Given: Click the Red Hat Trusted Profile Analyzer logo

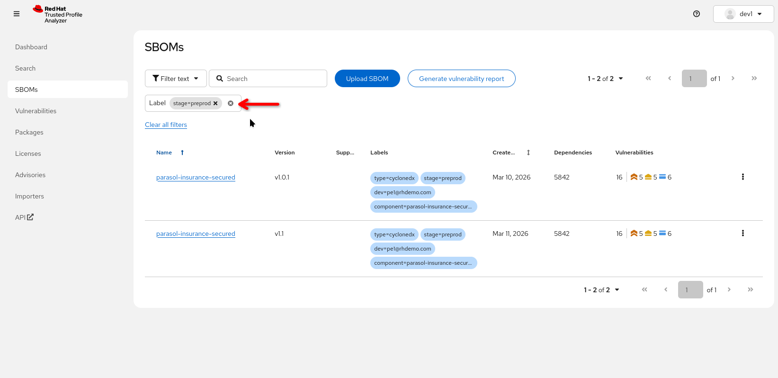Looking at the screenshot, I should [x=57, y=14].
